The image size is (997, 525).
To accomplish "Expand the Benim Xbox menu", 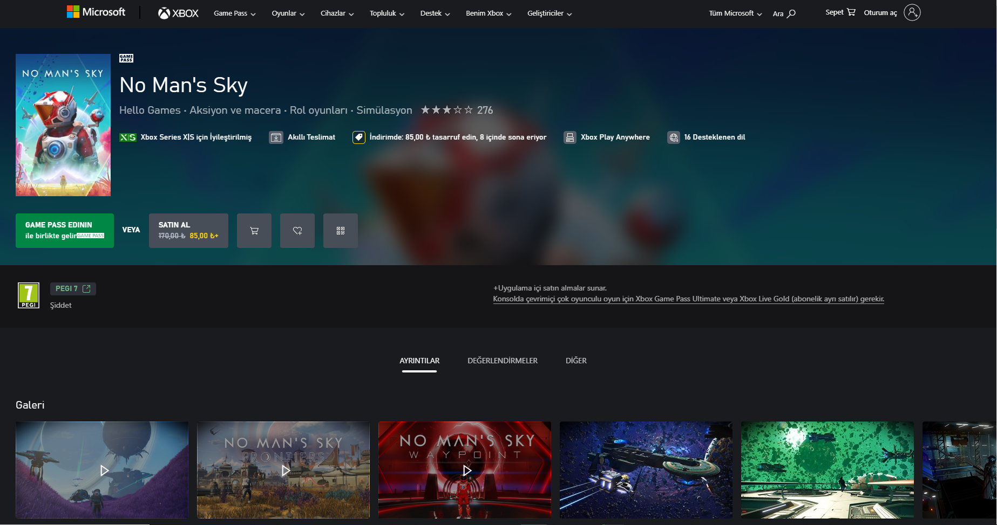I will (489, 13).
